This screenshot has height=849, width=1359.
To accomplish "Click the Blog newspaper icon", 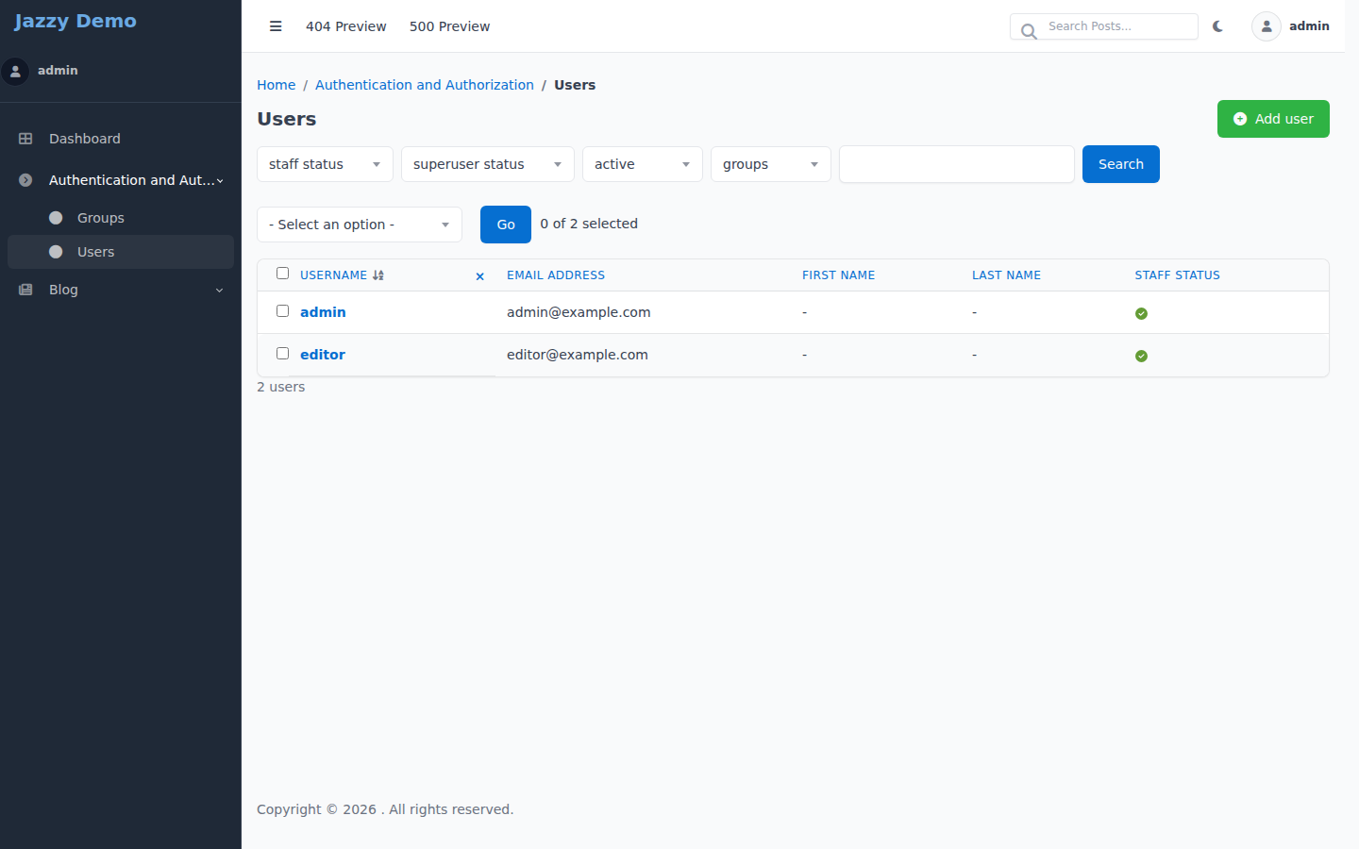I will click(x=25, y=290).
